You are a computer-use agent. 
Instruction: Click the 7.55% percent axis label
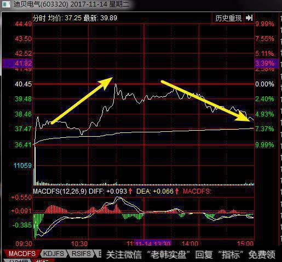pos(264,39)
